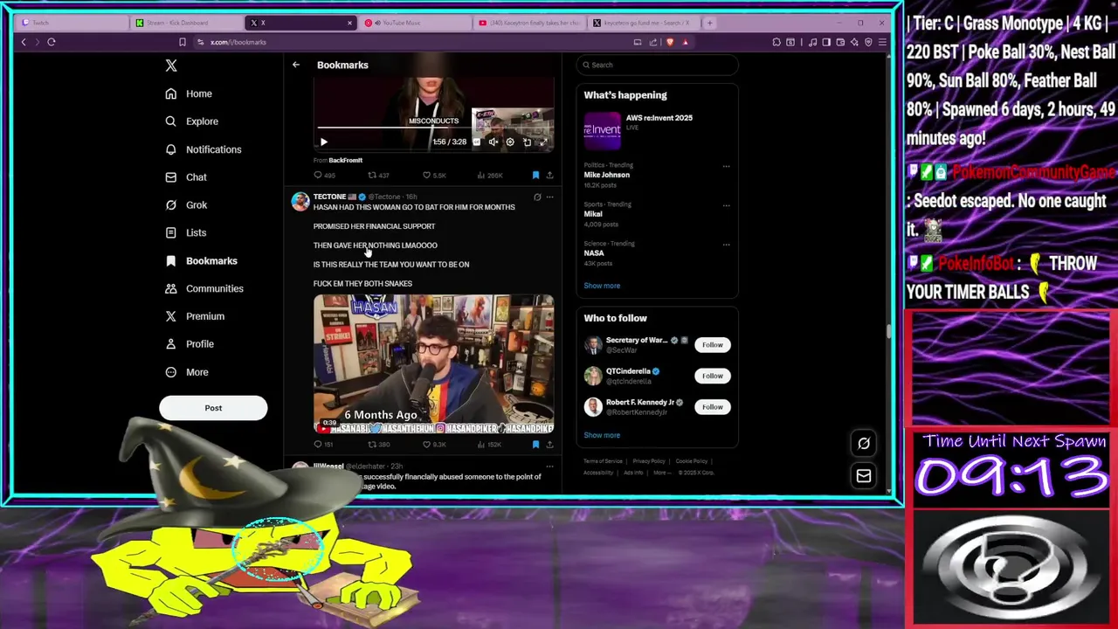Open options for Mike Johnson trend
This screenshot has height=629, width=1118.
tap(726, 166)
